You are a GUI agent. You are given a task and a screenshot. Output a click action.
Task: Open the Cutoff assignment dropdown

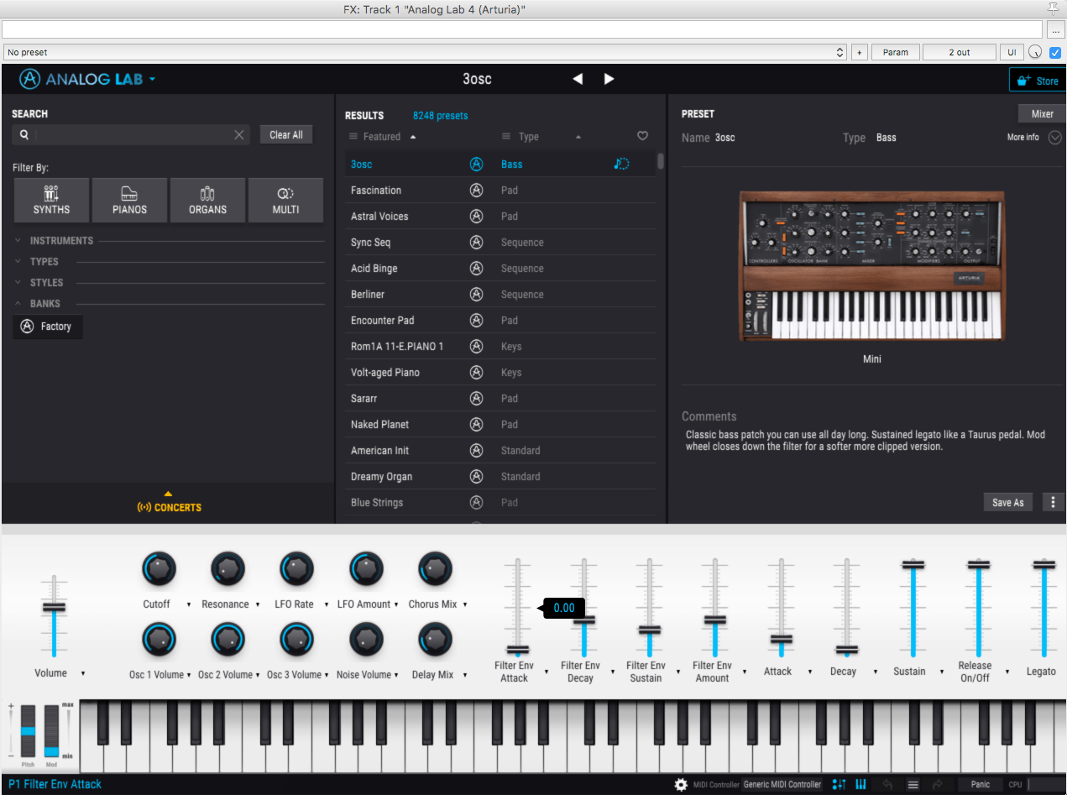pyautogui.click(x=189, y=604)
